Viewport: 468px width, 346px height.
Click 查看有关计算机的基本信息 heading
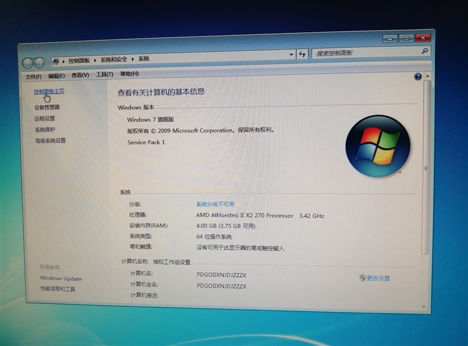click(161, 92)
